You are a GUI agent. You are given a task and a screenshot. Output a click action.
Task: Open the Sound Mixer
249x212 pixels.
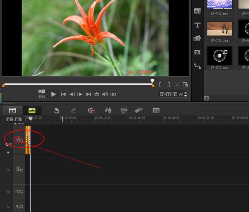(108, 111)
